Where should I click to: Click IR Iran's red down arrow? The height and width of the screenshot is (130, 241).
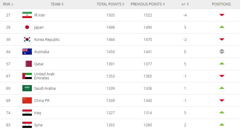[222, 15]
